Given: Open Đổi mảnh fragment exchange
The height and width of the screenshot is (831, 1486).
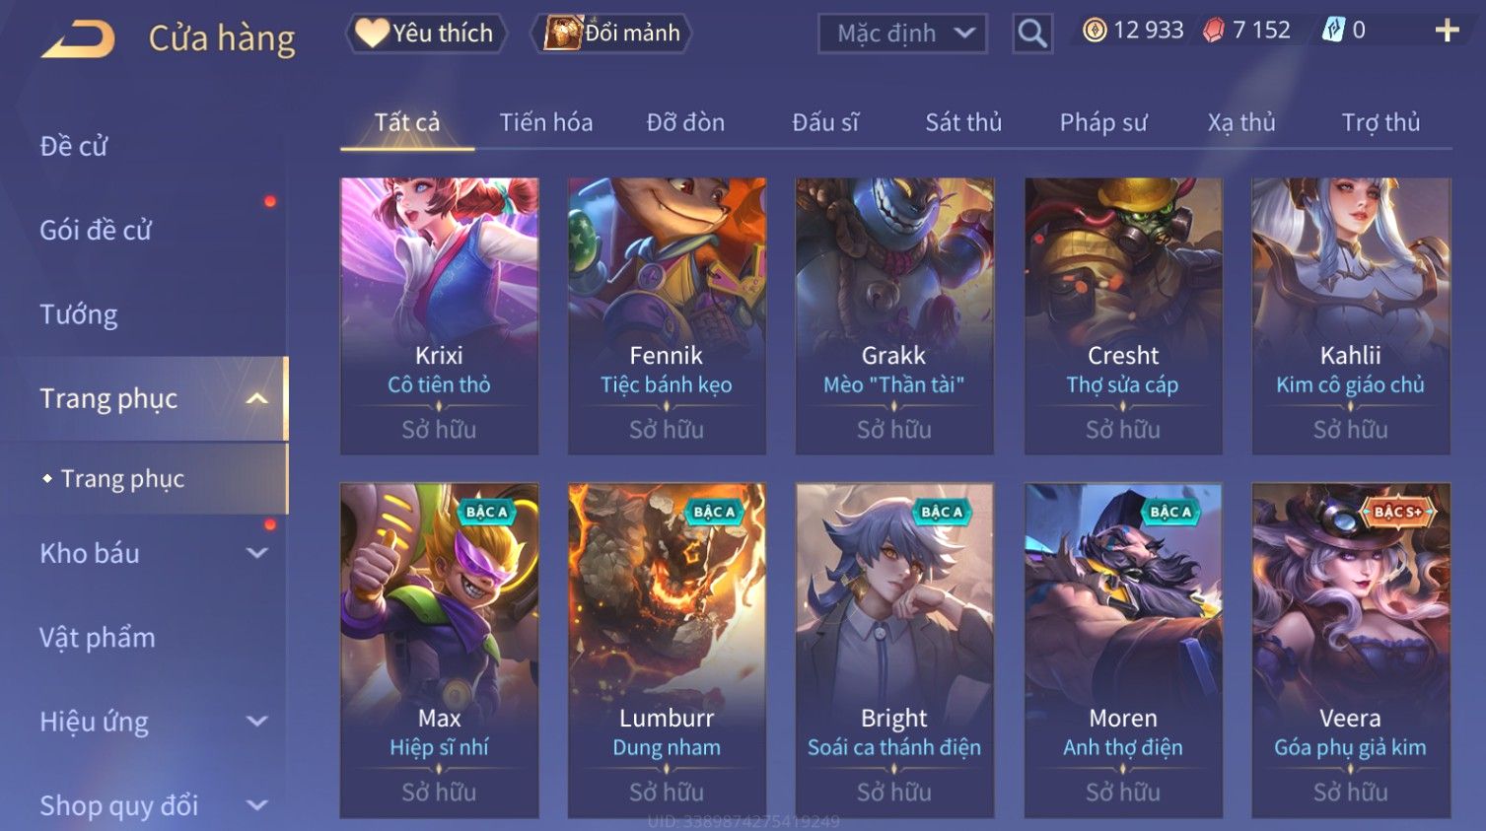Looking at the screenshot, I should tap(611, 34).
